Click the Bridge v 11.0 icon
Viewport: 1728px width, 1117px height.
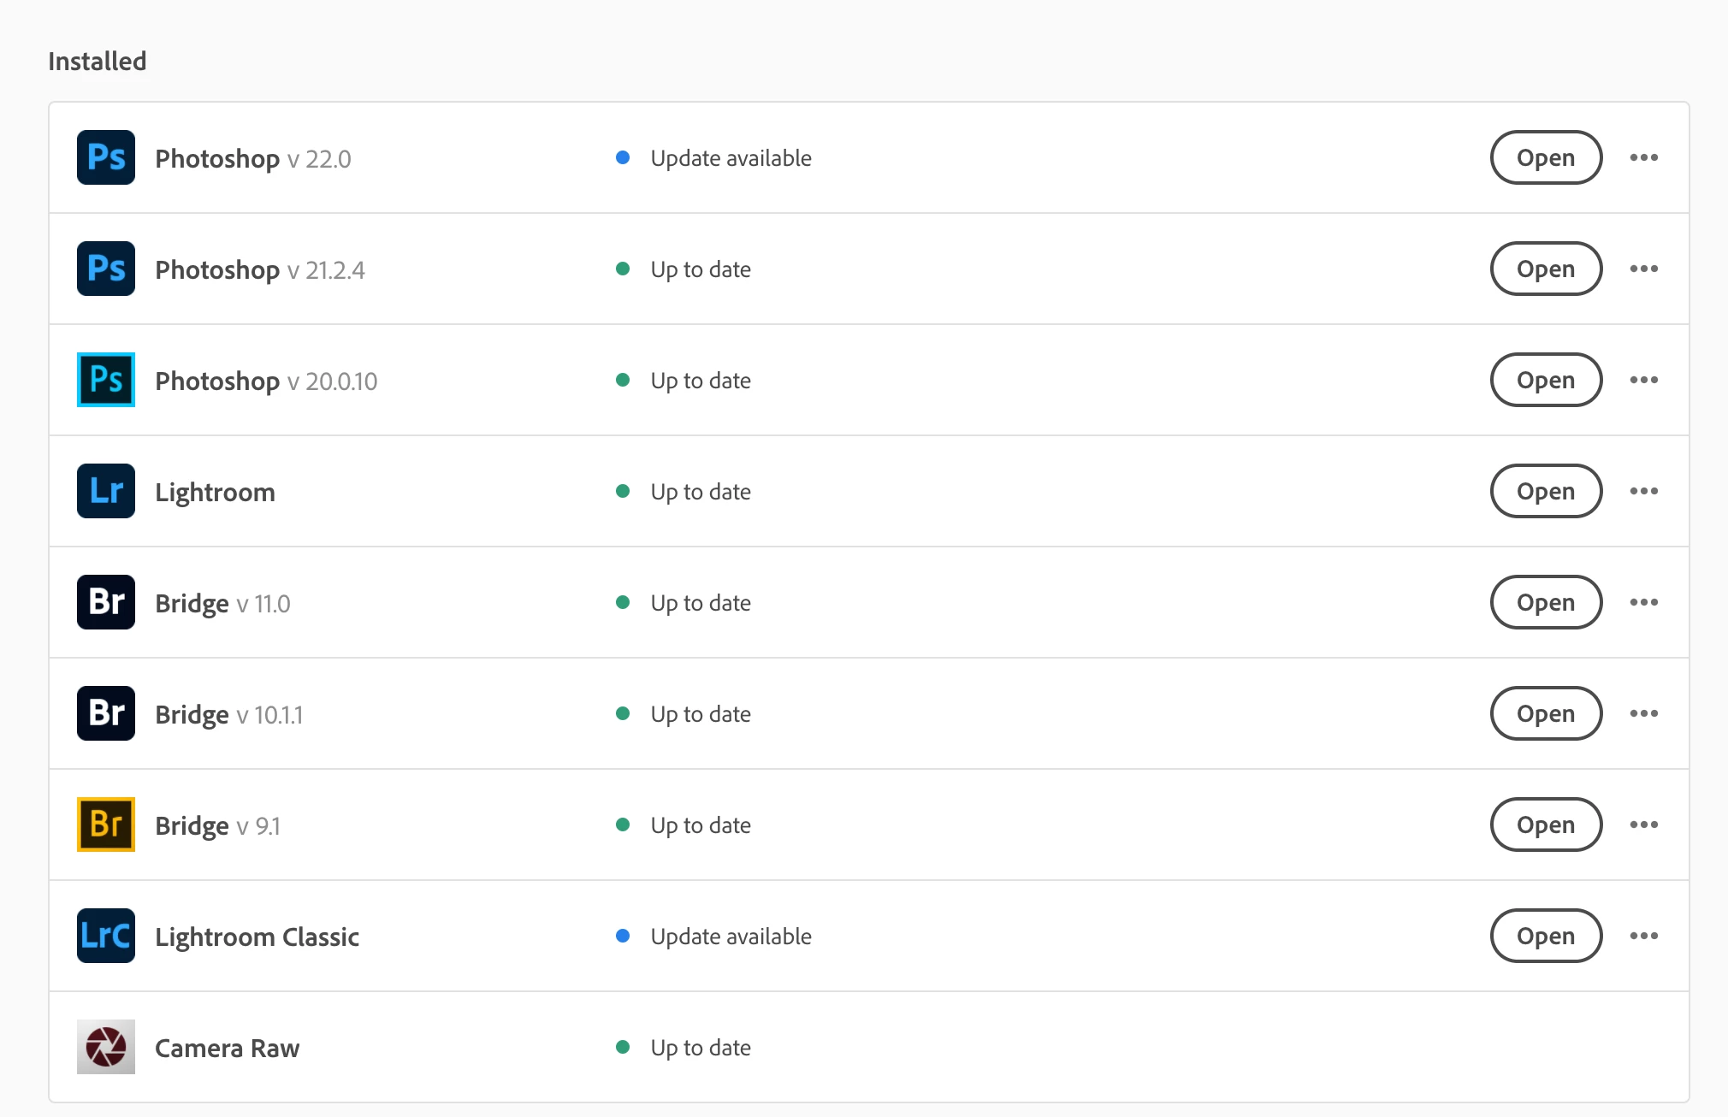click(x=106, y=602)
